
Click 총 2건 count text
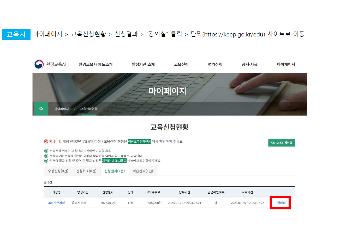(48, 182)
